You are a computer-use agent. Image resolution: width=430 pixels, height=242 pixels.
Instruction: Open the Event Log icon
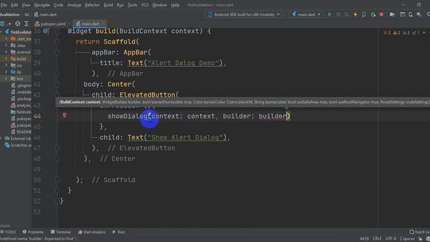412,232
